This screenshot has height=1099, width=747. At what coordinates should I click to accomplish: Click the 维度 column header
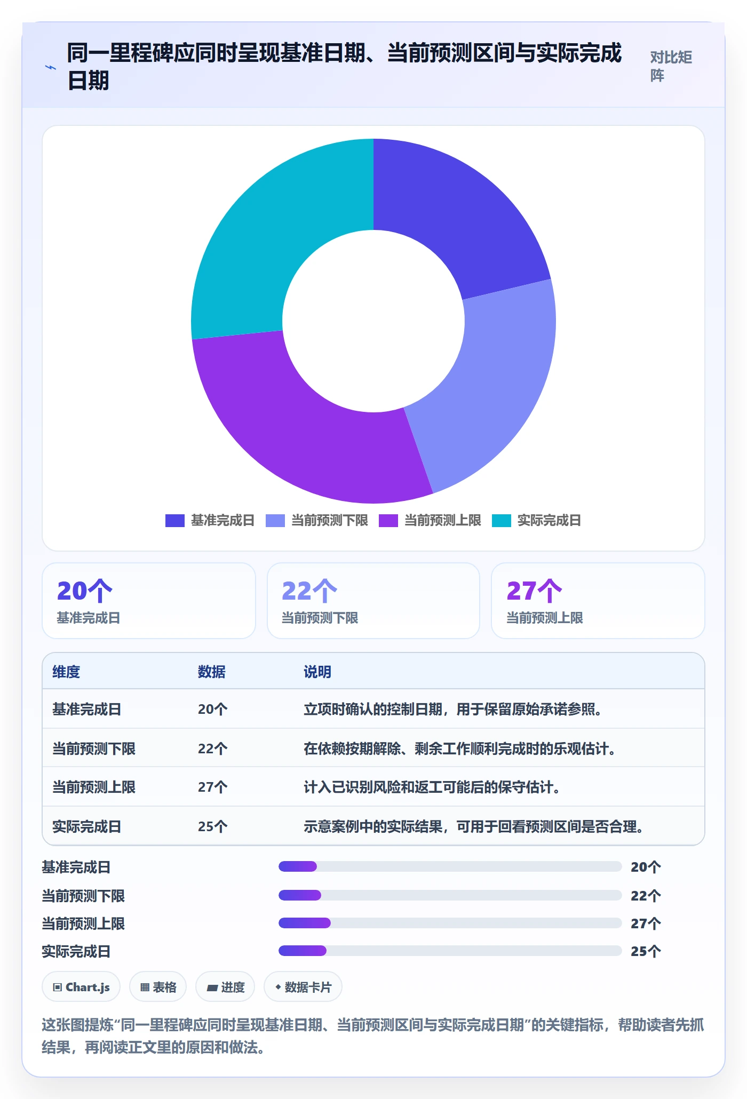point(66,672)
